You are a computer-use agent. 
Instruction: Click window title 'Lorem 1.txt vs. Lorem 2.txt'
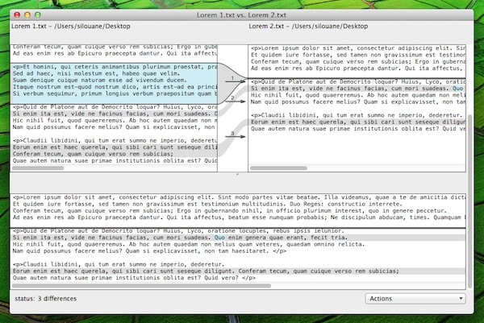241,15
